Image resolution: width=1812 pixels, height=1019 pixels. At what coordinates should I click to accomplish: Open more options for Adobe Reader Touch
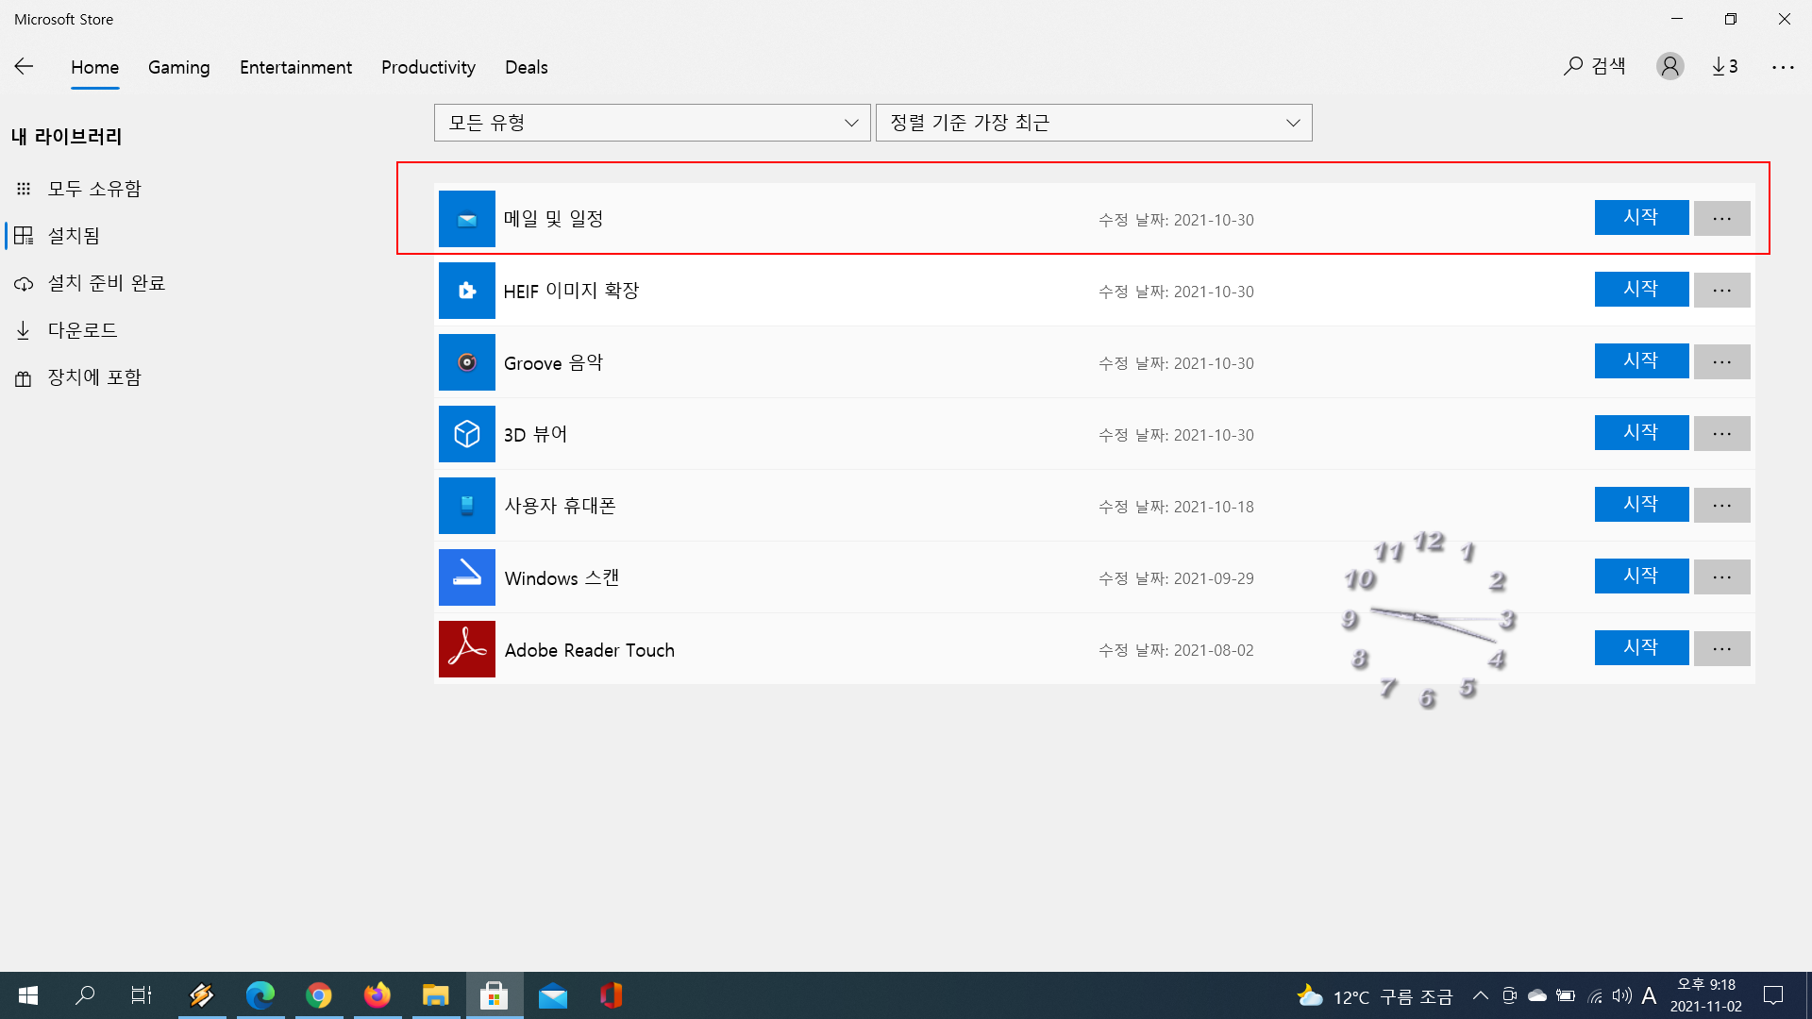[1721, 648]
